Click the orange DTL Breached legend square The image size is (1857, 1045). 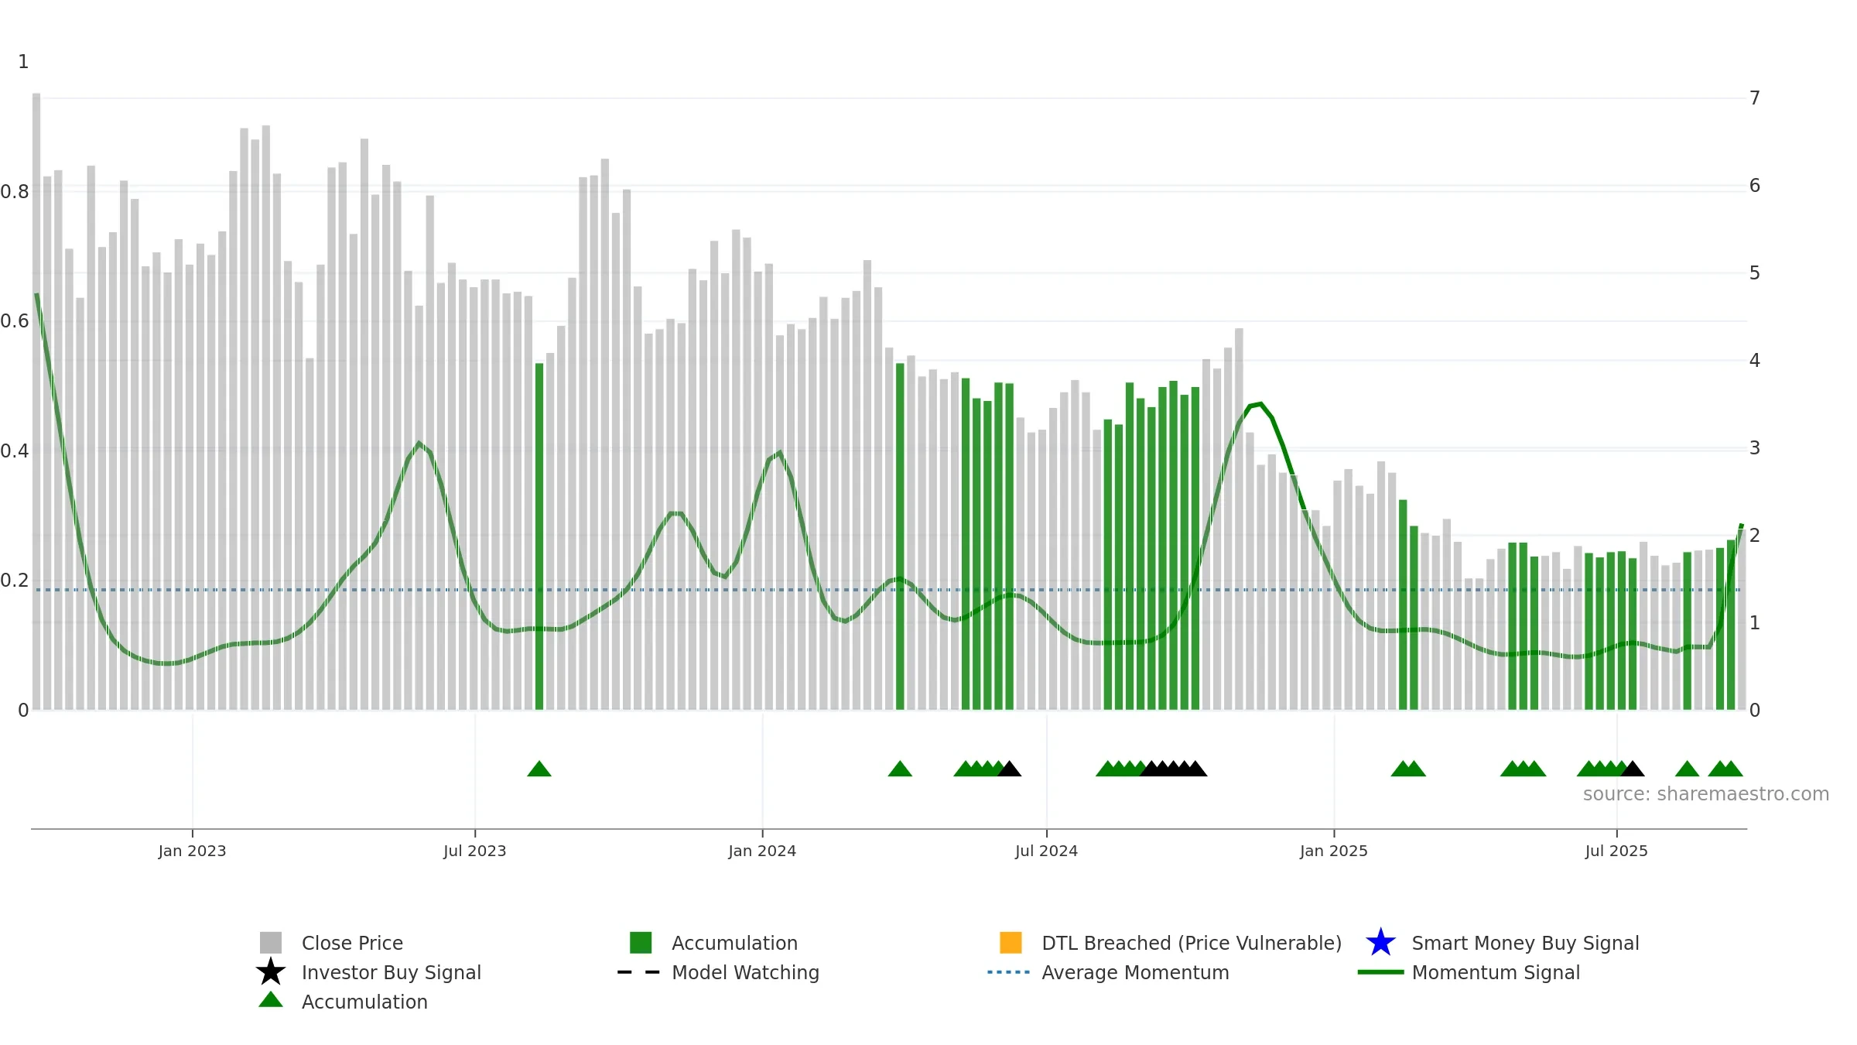click(1011, 942)
